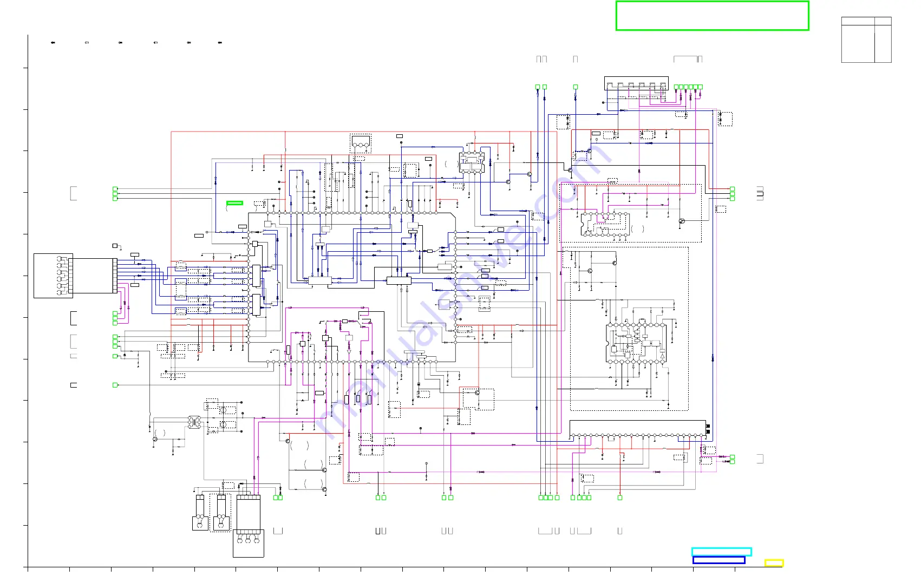921x576 pixels.
Task: Click the yellow outlined box near bottom corner
Action: coord(774,563)
